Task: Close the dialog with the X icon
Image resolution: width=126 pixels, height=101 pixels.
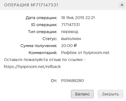Action: 122,5
